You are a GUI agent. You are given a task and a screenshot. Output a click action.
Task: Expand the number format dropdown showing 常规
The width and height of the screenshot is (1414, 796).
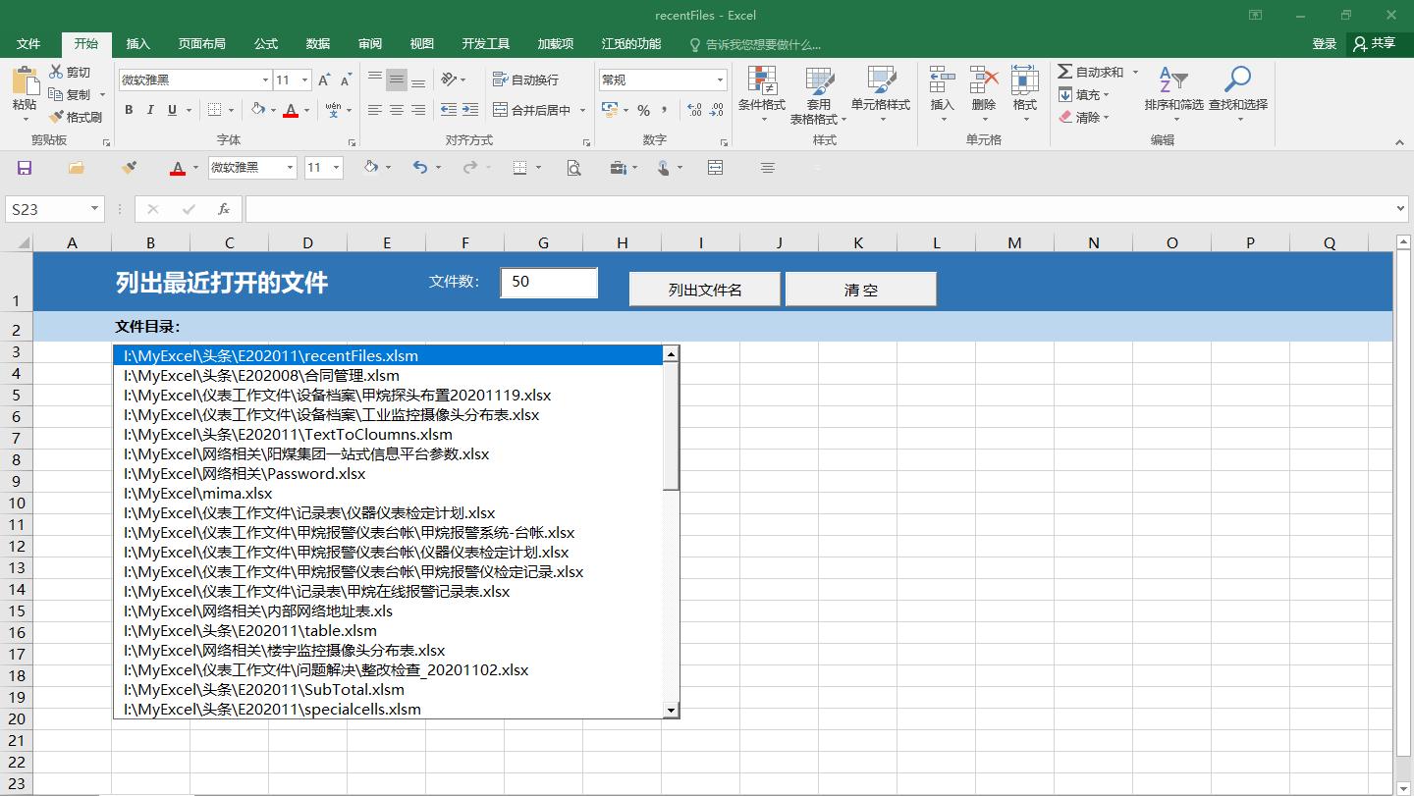click(x=719, y=79)
